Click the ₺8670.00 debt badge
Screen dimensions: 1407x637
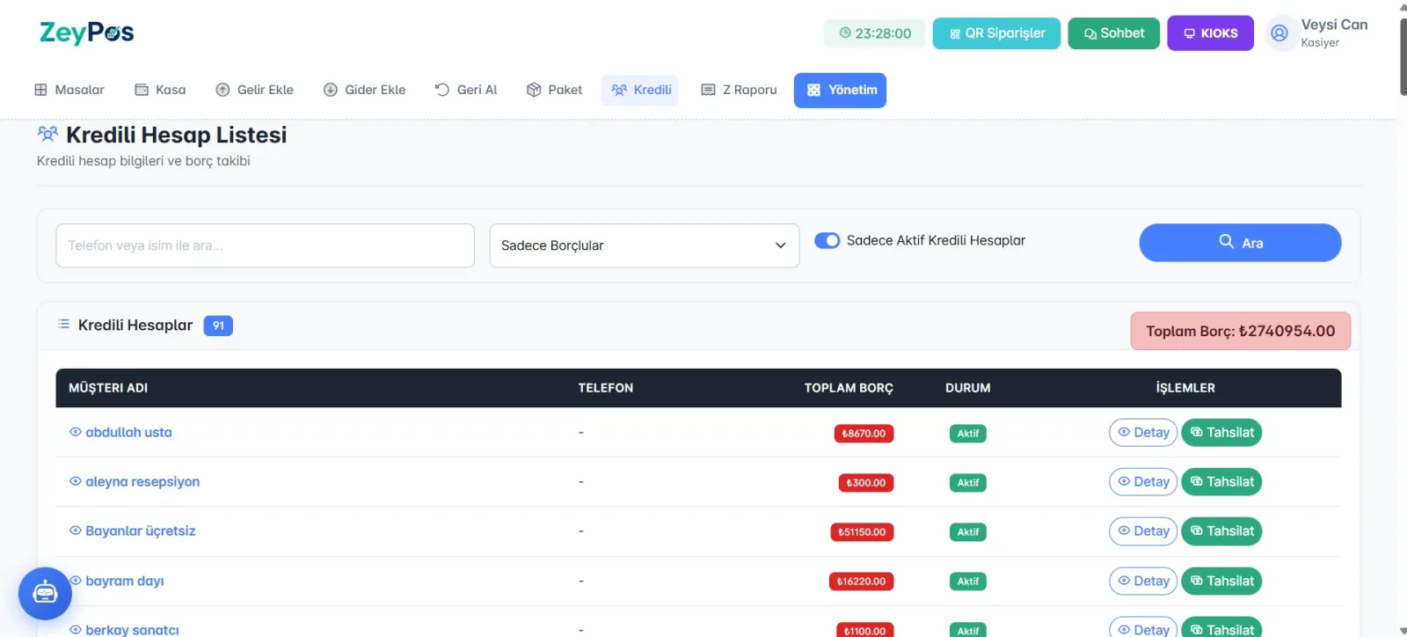(864, 434)
